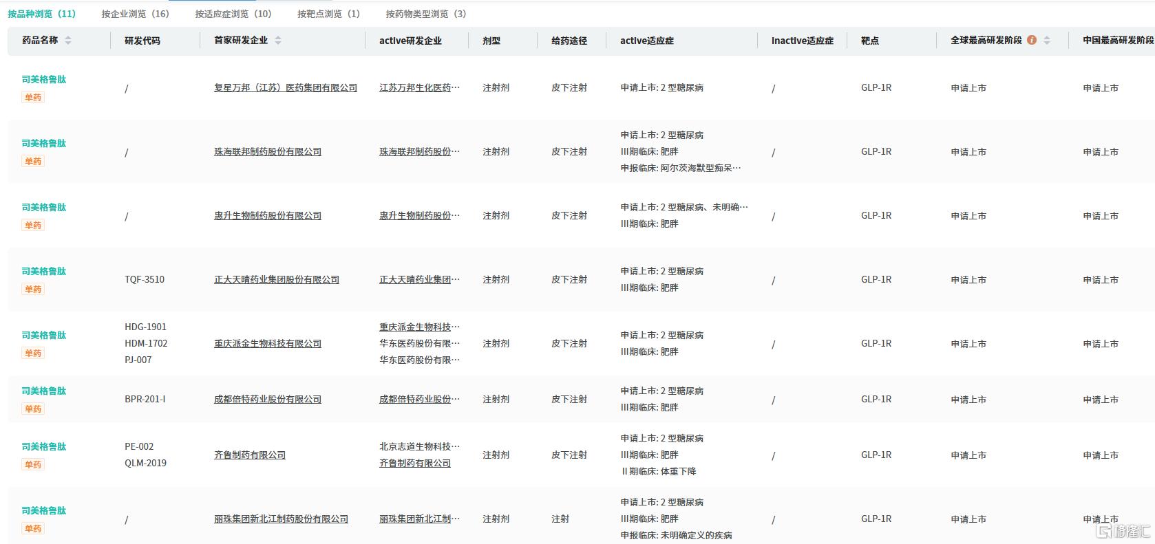This screenshot has width=1155, height=544.
Task: Select the QLM-2019 research code
Action: (146, 464)
